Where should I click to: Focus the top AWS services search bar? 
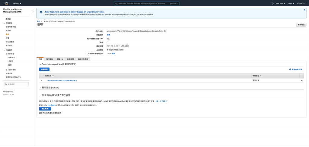tap(147, 4)
